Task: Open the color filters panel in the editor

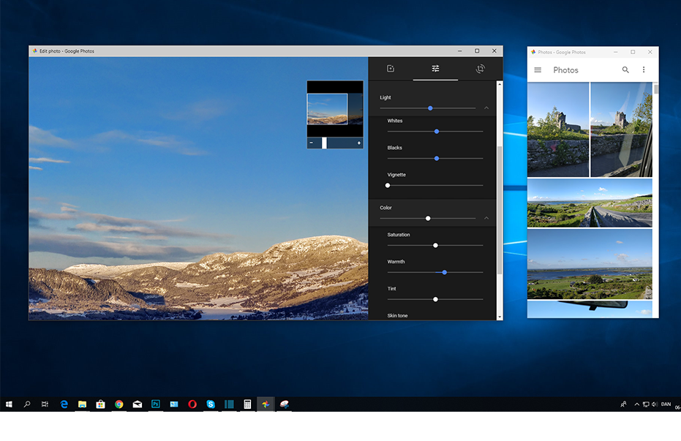Action: pos(390,68)
